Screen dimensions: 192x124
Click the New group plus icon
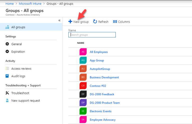click(x=70, y=22)
